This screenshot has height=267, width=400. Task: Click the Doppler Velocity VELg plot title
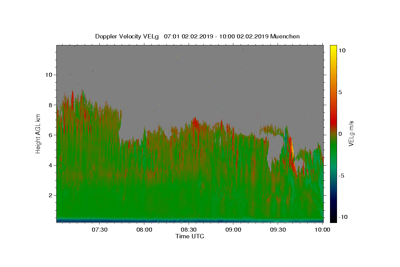[197, 36]
